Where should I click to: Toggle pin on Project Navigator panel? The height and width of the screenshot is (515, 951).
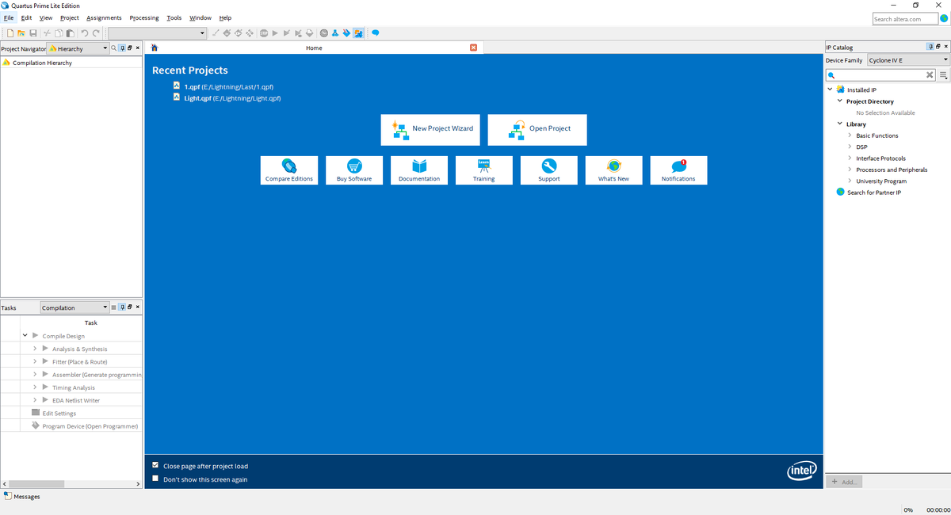coord(122,48)
